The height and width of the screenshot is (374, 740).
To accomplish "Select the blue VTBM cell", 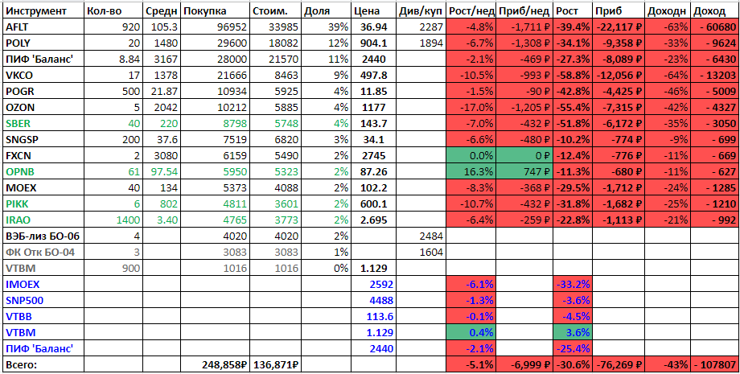I will (x=43, y=332).
